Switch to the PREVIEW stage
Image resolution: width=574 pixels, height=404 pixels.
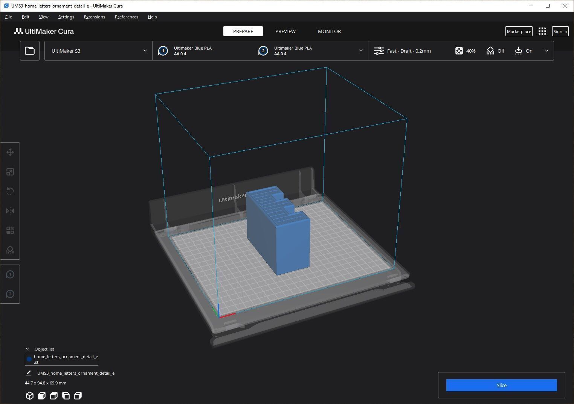click(x=285, y=31)
